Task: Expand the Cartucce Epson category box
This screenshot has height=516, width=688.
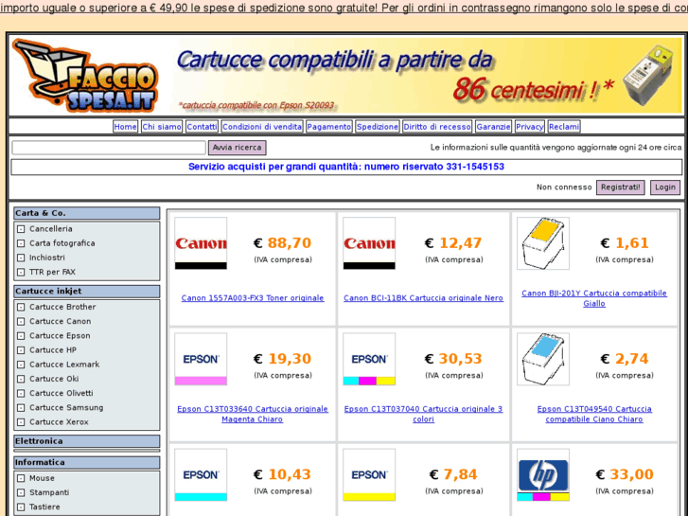Action: (x=21, y=336)
